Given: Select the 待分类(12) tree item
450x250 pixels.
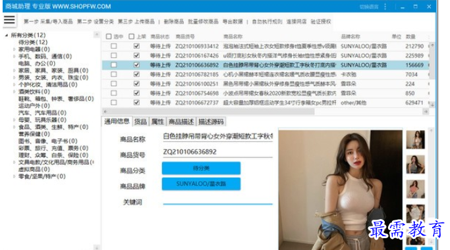Looking at the screenshot, I should tap(33, 42).
